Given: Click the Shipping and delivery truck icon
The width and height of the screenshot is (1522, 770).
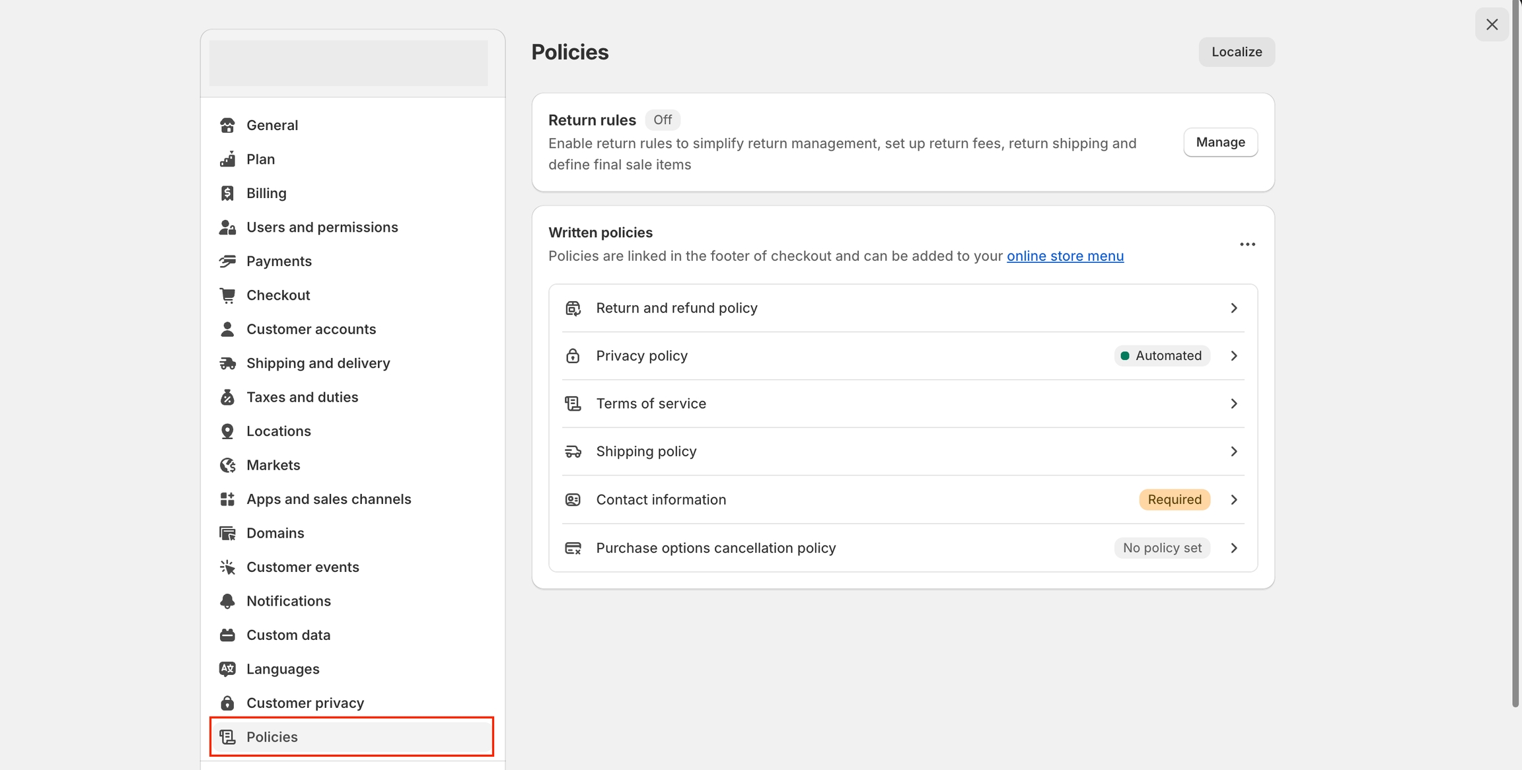Looking at the screenshot, I should (227, 363).
